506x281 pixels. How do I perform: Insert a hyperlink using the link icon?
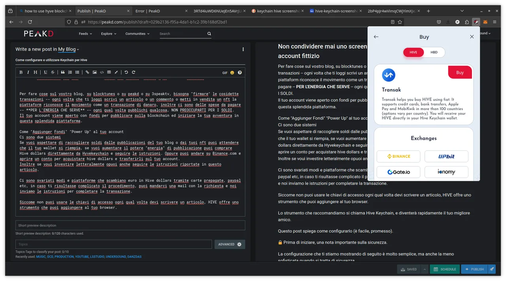(x=87, y=72)
